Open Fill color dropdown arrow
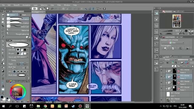 (x=28, y=53)
